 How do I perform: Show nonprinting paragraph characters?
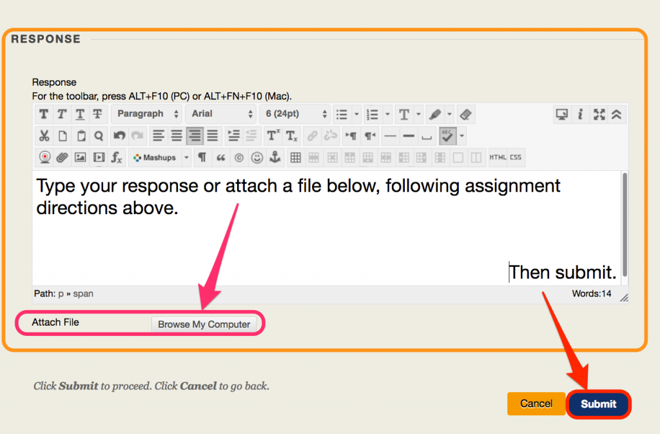pos(202,157)
